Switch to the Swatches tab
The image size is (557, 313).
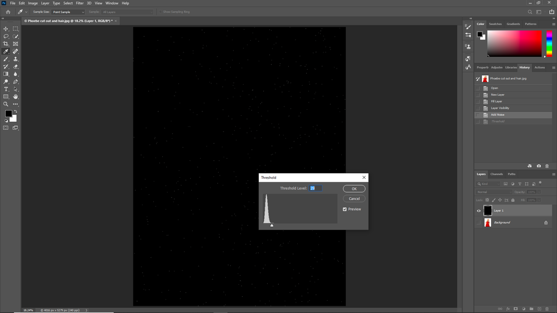click(495, 24)
